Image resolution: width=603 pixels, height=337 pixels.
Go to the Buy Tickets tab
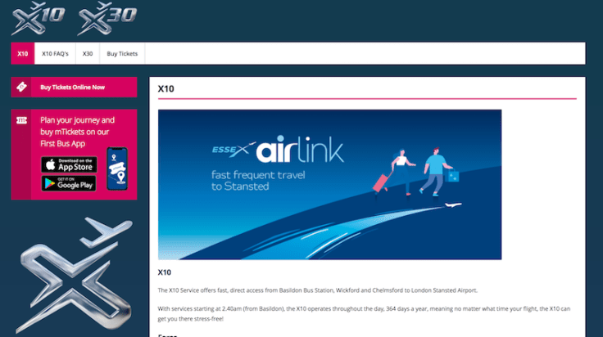[122, 54]
